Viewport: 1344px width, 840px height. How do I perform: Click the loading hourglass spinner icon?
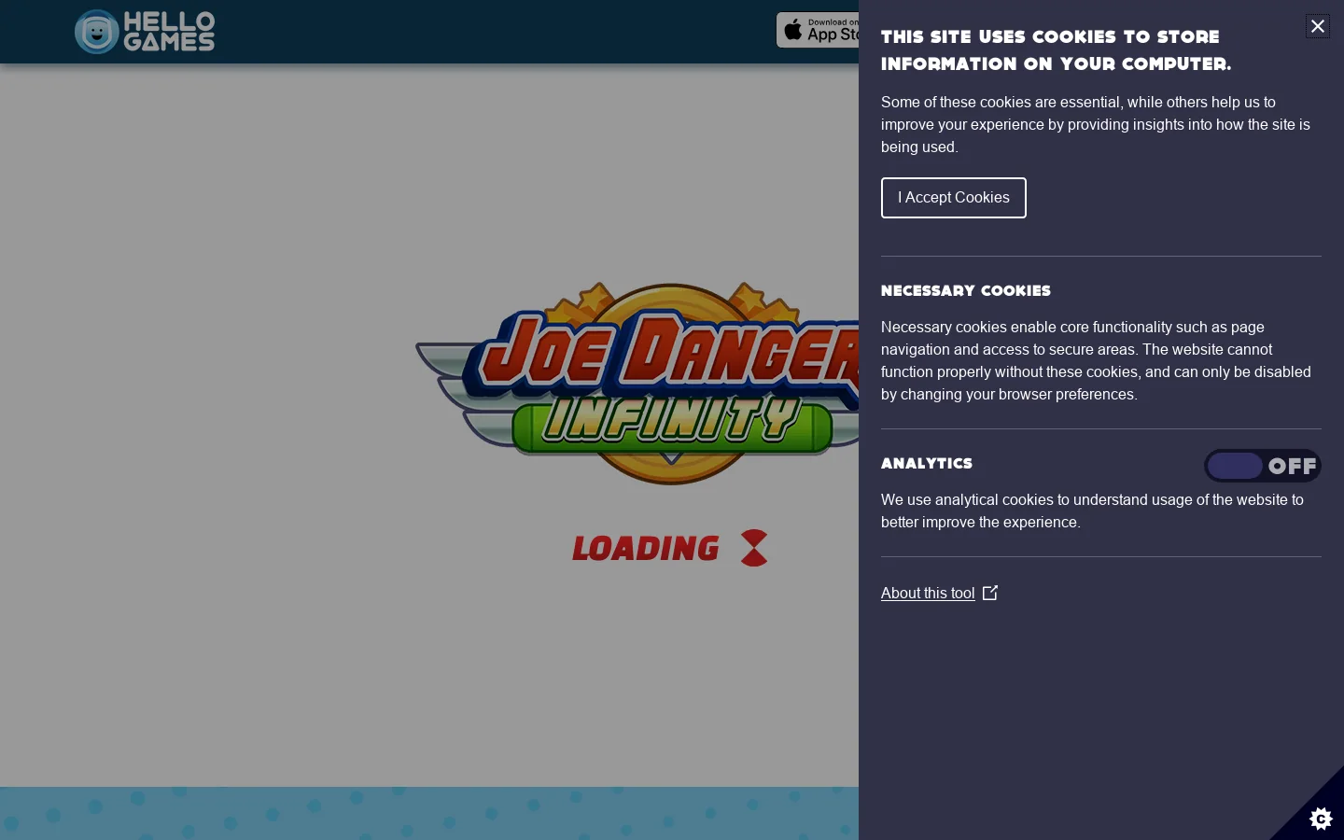[754, 548]
